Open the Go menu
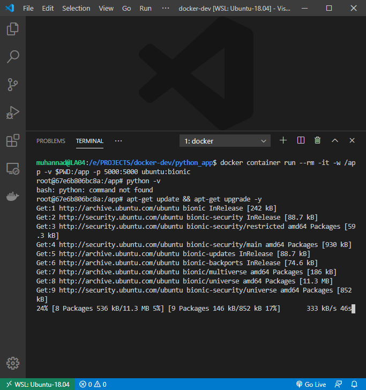This screenshot has width=366, height=390. click(126, 8)
